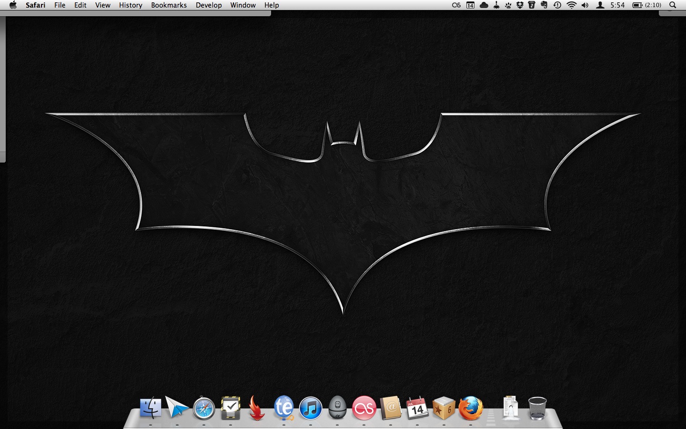Viewport: 686px width, 429px height.
Task: Open the Growl paw menu bar icon
Action: 508,5
